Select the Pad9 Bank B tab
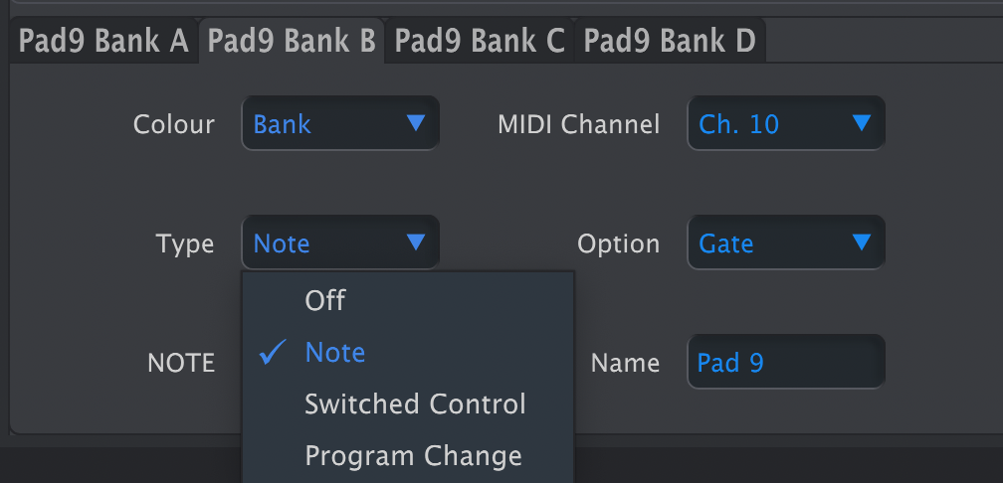 click(x=292, y=40)
